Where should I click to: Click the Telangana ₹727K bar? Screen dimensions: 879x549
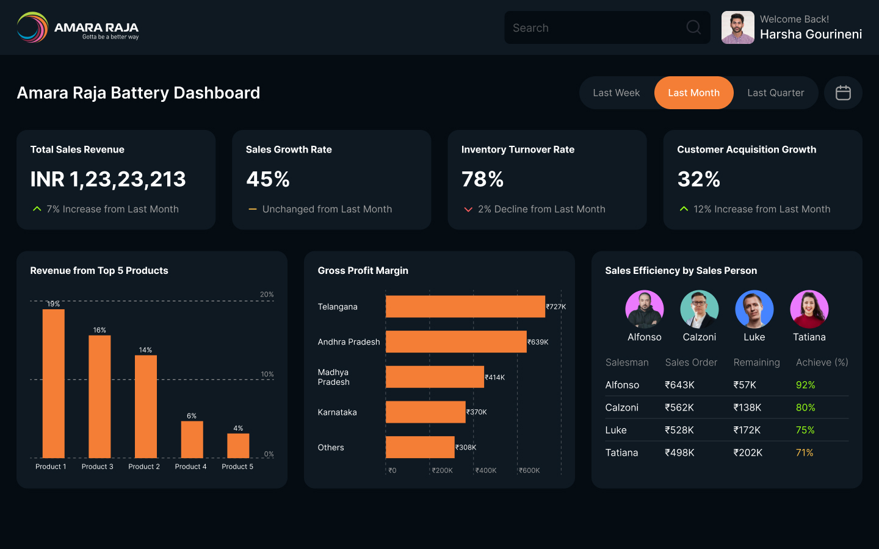466,306
